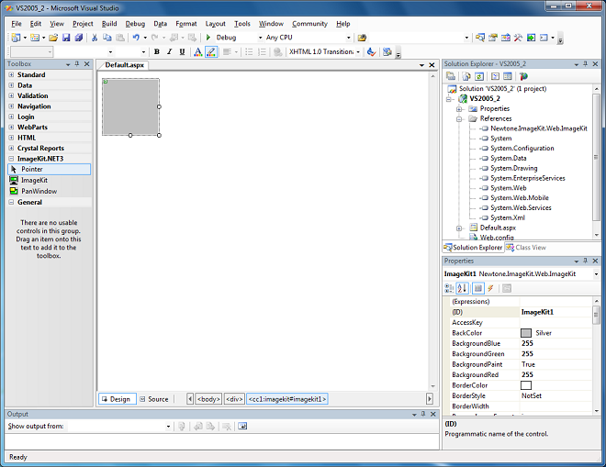The width and height of the screenshot is (606, 467).
Task: Collapse the References node in Solution Explorer
Action: (459, 119)
